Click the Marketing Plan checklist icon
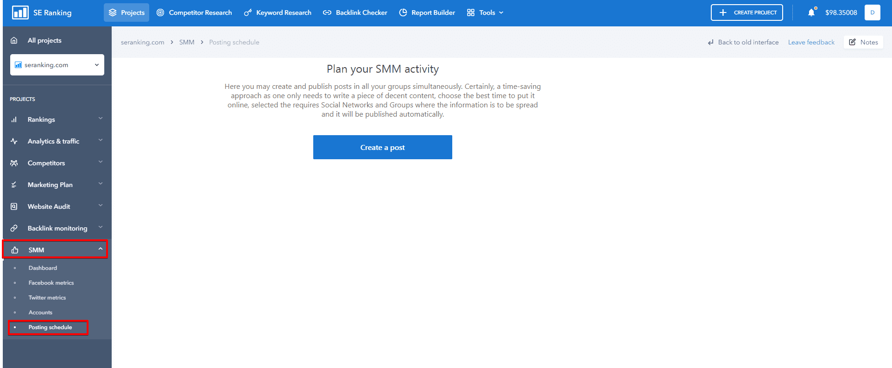The width and height of the screenshot is (892, 368). click(14, 185)
